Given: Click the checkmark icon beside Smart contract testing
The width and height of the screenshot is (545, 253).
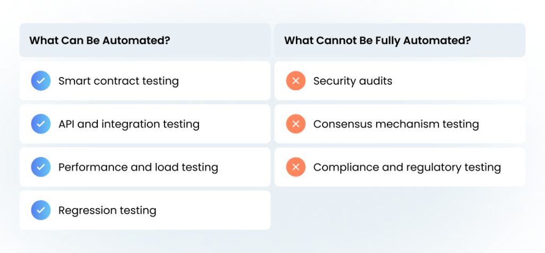Looking at the screenshot, I should coord(40,81).
